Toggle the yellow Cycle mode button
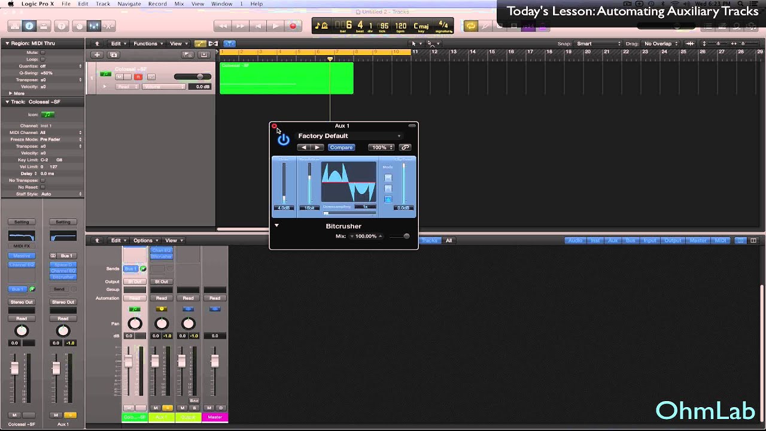Screen dimensions: 766x431 471,26
